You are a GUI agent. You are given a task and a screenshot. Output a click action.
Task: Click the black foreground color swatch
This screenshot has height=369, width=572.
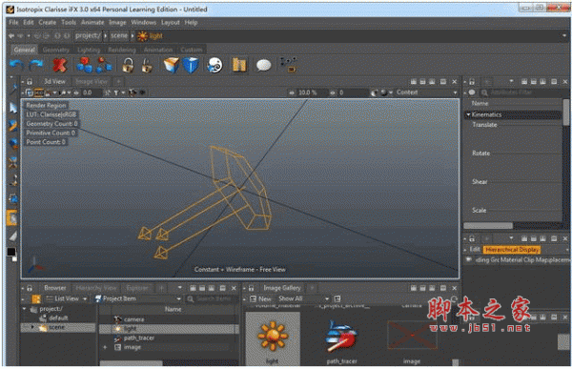(10, 252)
